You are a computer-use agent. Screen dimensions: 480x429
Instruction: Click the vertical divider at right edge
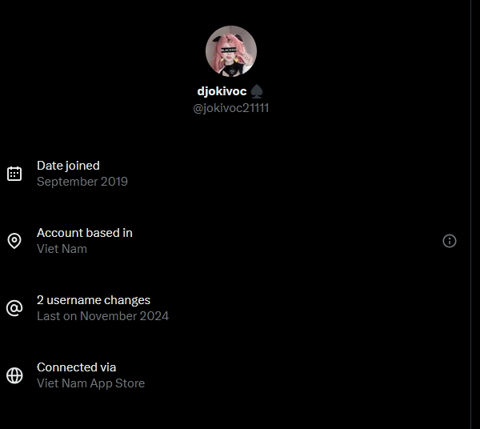click(471, 214)
